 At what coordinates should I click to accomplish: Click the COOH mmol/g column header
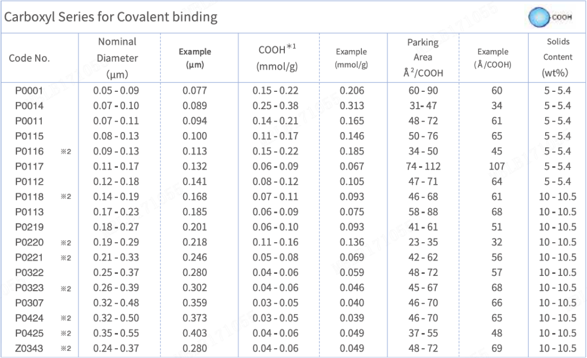(x=277, y=58)
